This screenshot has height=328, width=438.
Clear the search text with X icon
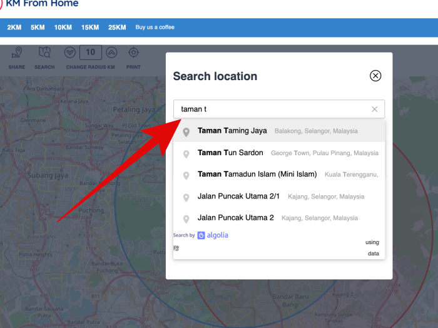pyautogui.click(x=375, y=109)
